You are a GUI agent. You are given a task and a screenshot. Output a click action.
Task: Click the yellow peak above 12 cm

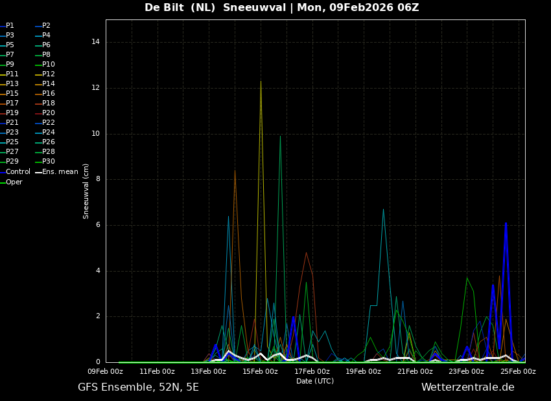click(x=261, y=82)
